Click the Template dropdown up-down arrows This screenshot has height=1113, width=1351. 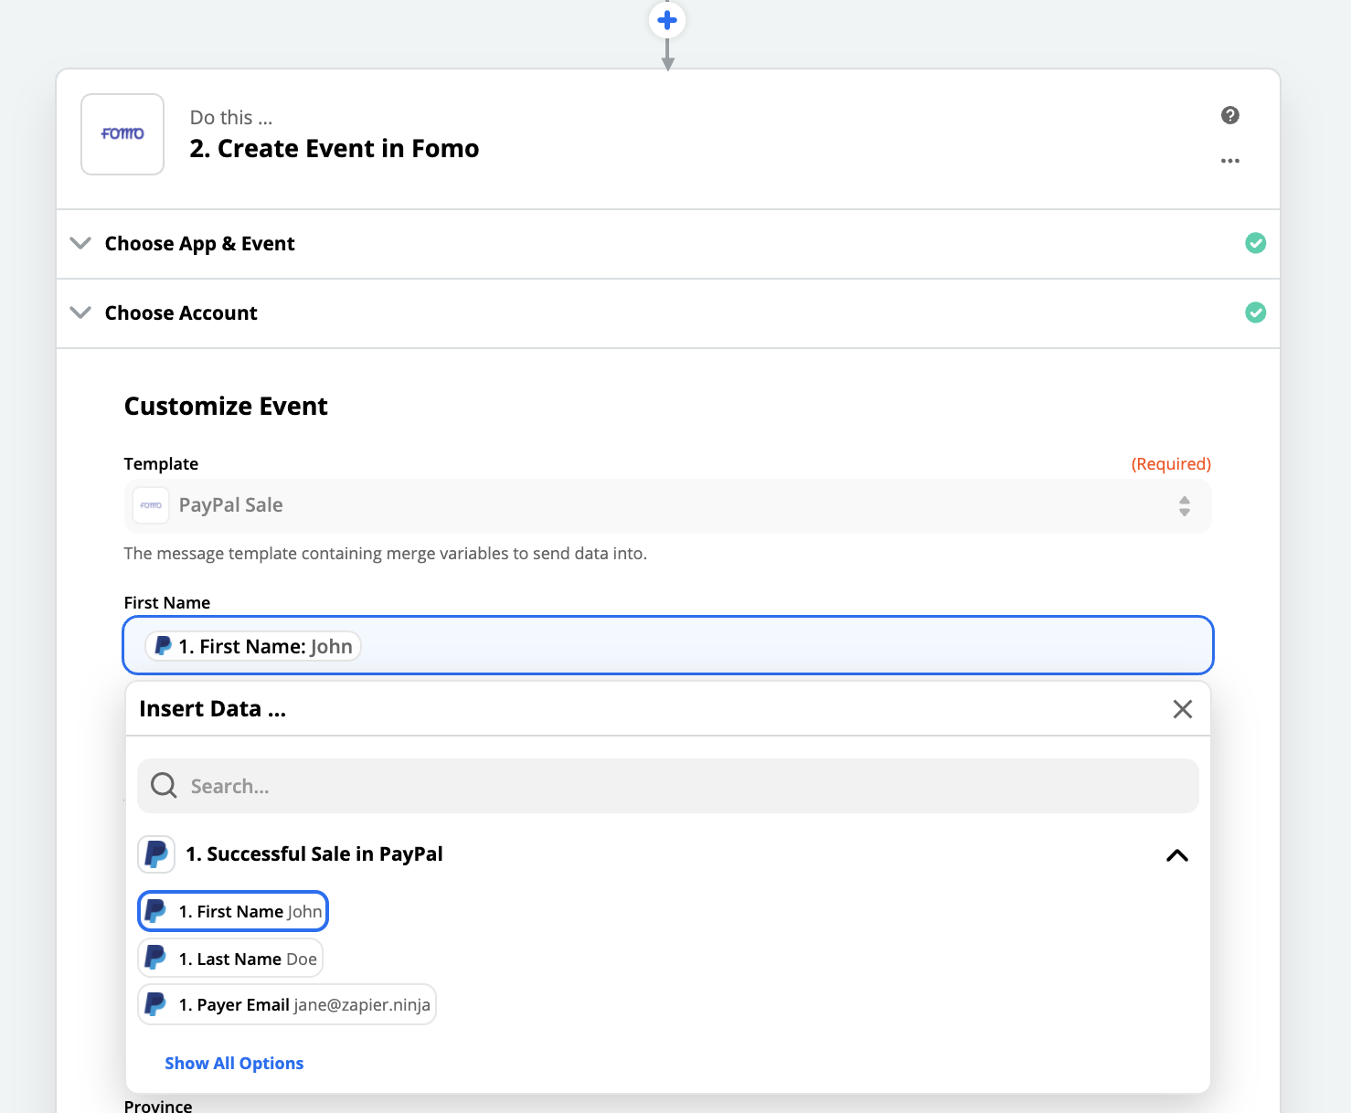tap(1185, 506)
